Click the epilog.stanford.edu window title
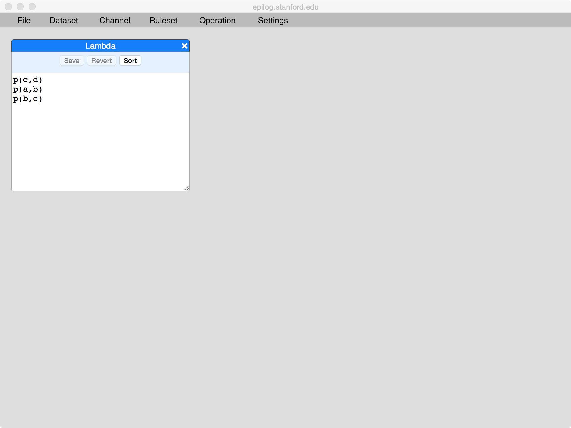Image resolution: width=571 pixels, height=428 pixels. click(x=285, y=7)
